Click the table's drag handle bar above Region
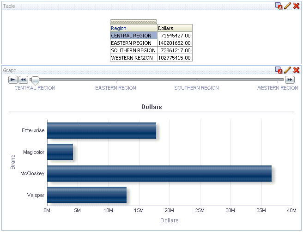Image resolution: width=303 pixels, height=232 pixels. click(x=133, y=22)
